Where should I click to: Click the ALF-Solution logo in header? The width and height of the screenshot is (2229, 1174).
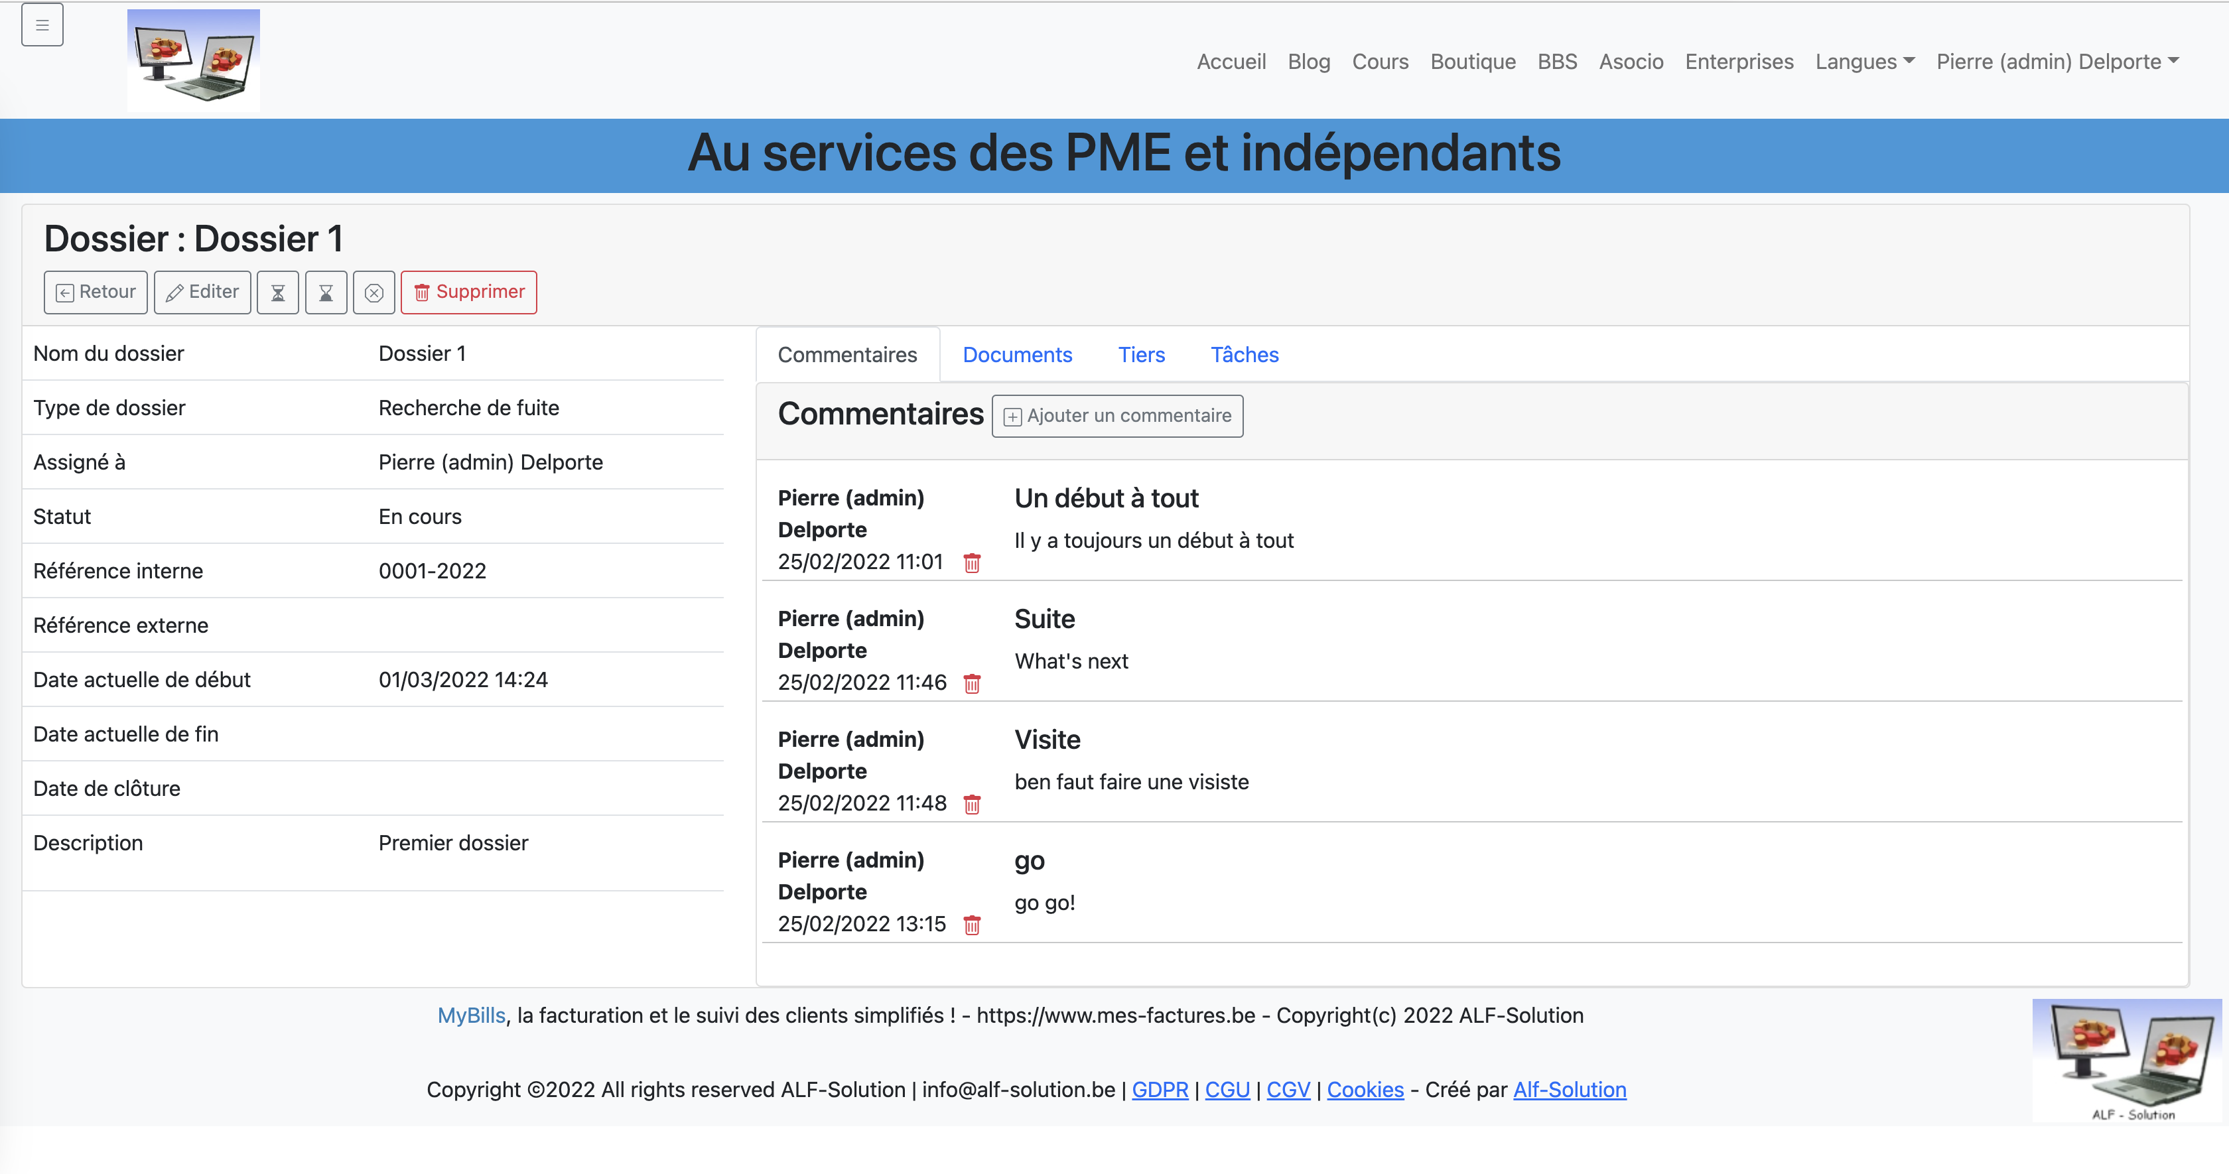coord(193,60)
